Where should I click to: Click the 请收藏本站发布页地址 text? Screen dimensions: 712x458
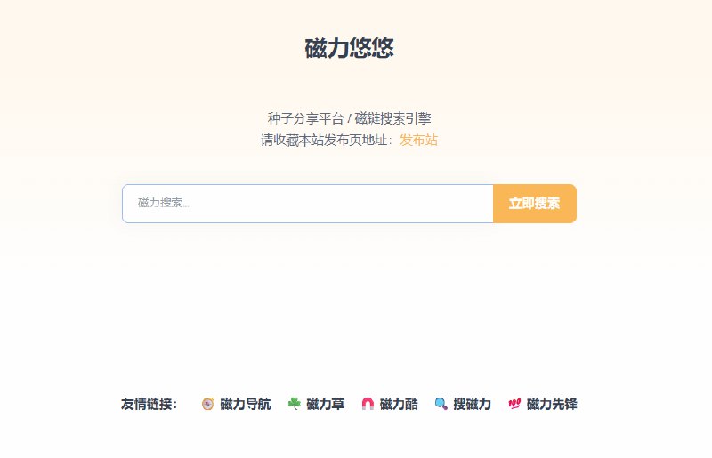coord(326,140)
